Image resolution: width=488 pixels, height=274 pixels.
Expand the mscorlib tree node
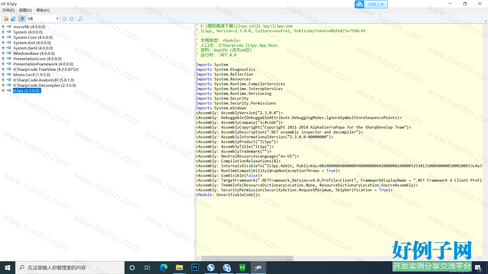coord(3,26)
